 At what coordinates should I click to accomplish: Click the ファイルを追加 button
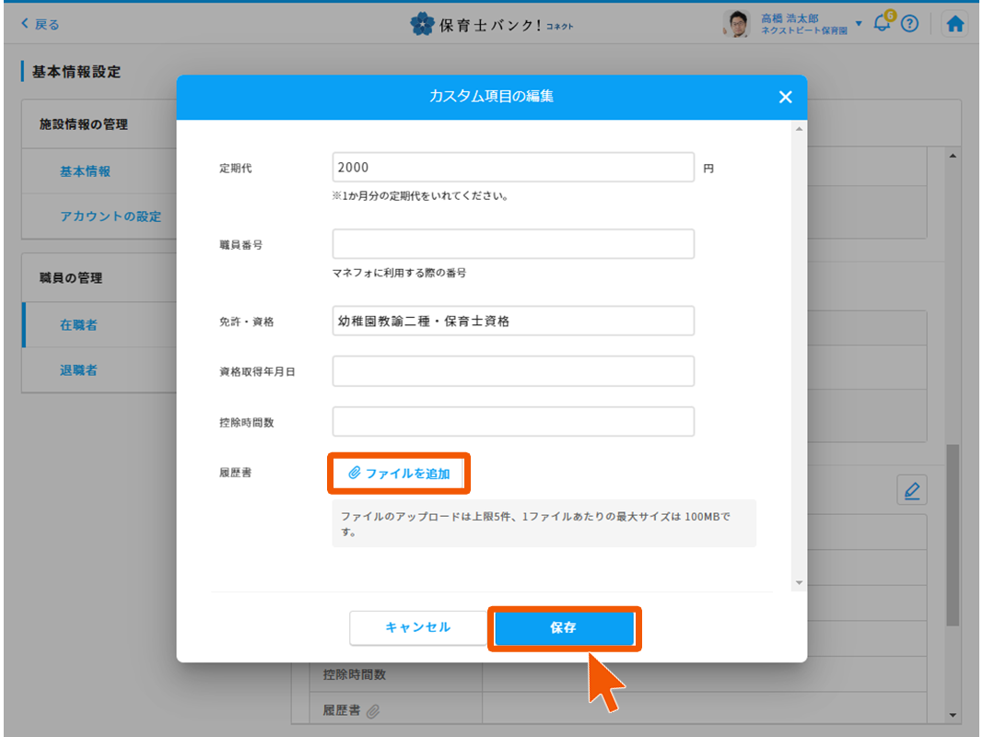click(399, 474)
